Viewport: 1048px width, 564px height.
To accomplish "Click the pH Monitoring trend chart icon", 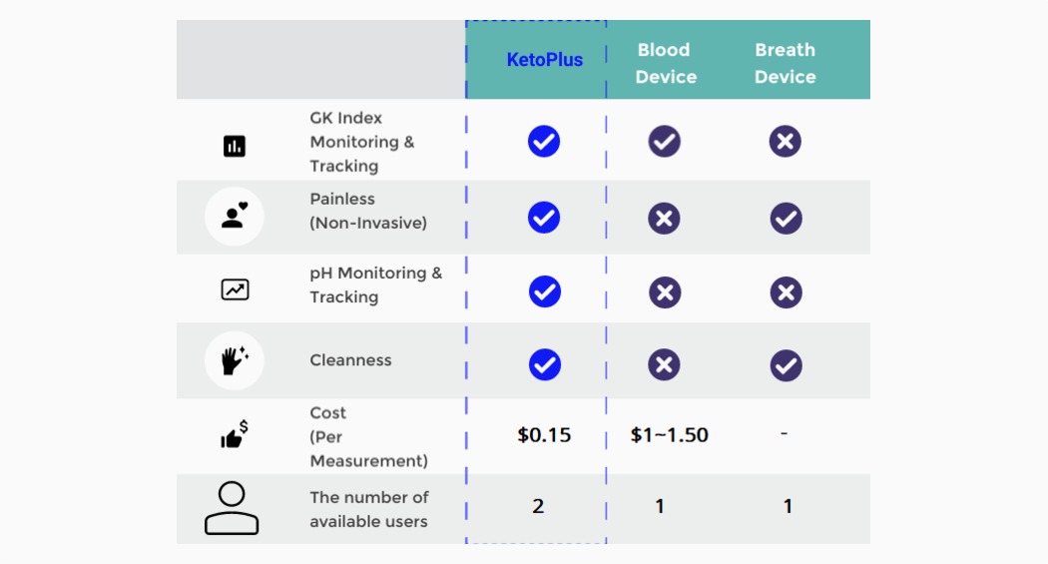I will tap(235, 289).
